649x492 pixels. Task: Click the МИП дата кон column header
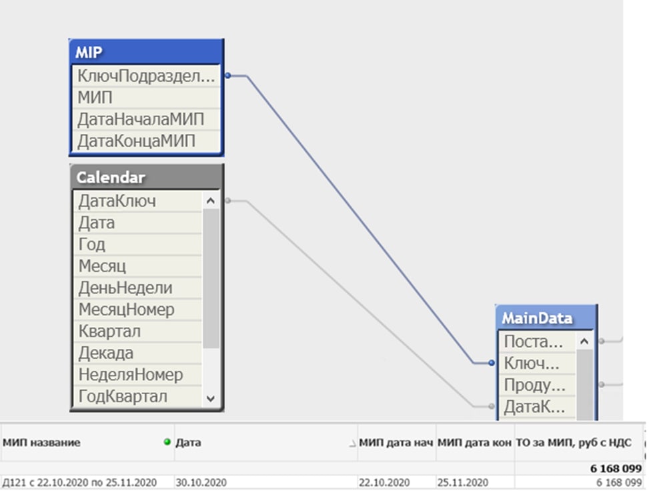click(x=475, y=443)
